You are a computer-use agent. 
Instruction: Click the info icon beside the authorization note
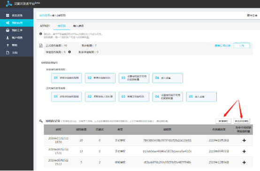(x=41, y=34)
